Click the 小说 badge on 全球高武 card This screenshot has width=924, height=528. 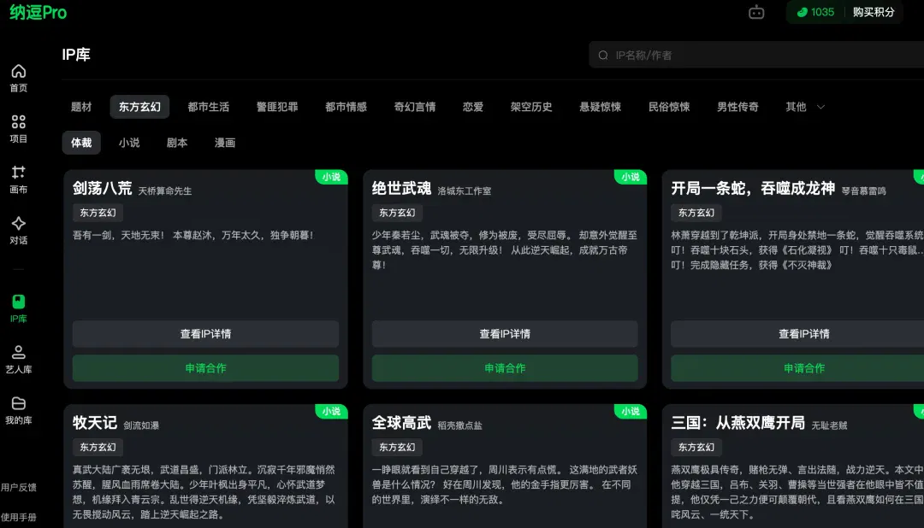[x=630, y=411]
